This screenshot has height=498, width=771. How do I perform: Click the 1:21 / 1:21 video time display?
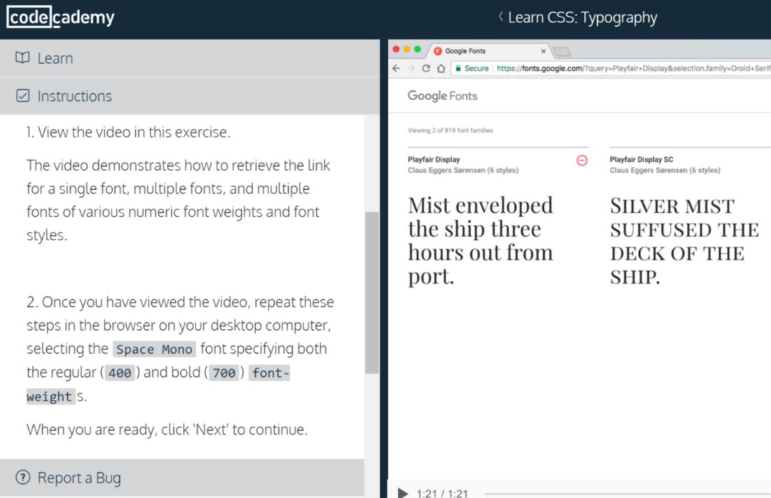point(442,494)
